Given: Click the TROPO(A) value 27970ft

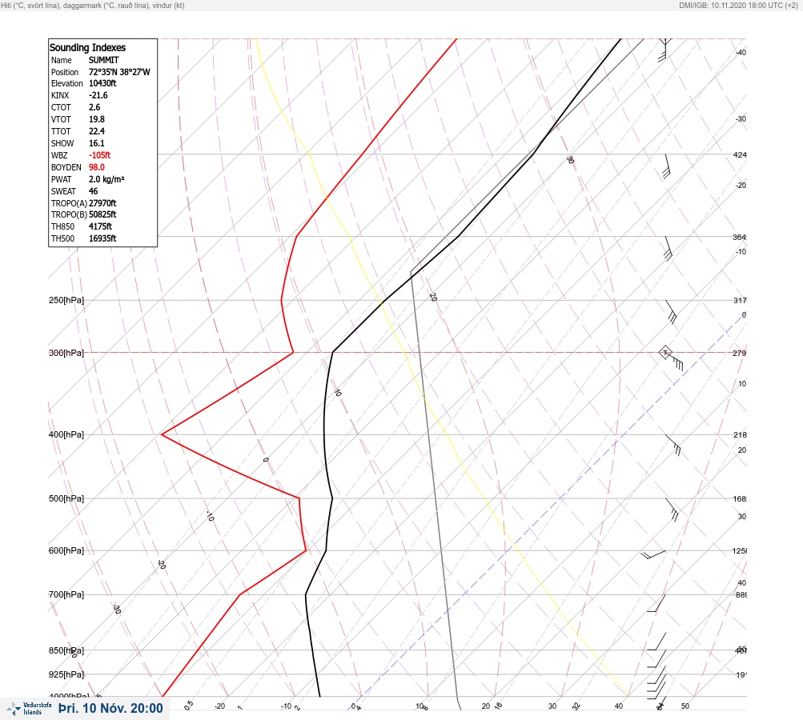Looking at the screenshot, I should point(102,203).
